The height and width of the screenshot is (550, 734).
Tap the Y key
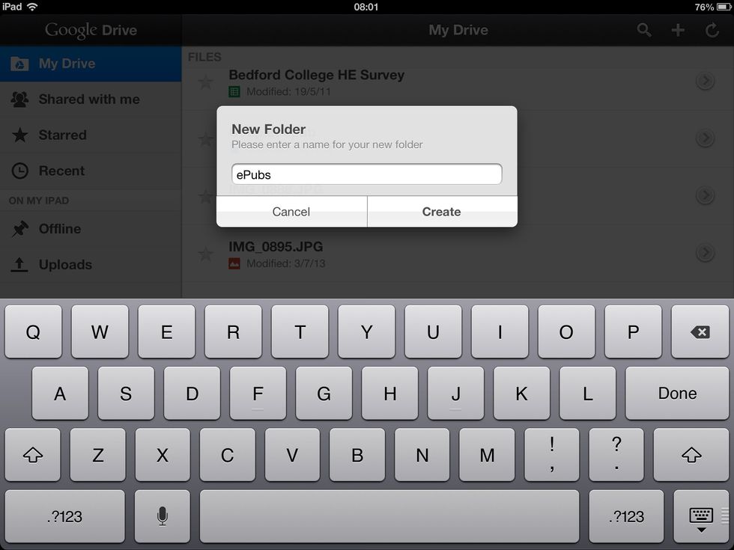(x=366, y=332)
